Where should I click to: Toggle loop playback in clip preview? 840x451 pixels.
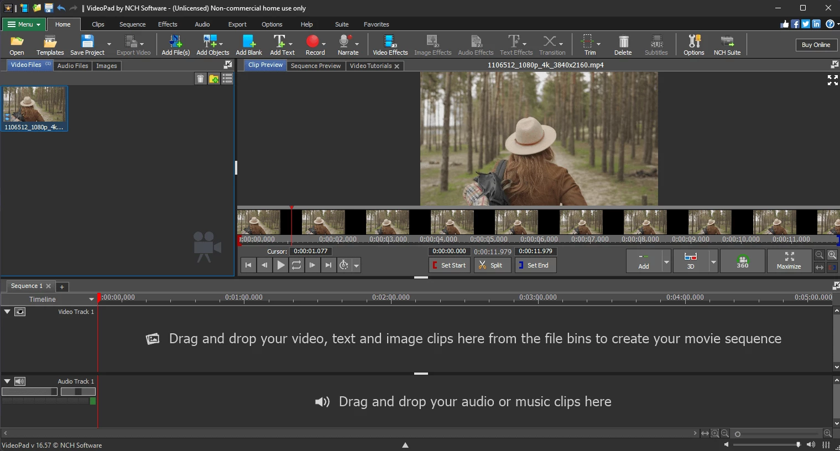tap(296, 265)
